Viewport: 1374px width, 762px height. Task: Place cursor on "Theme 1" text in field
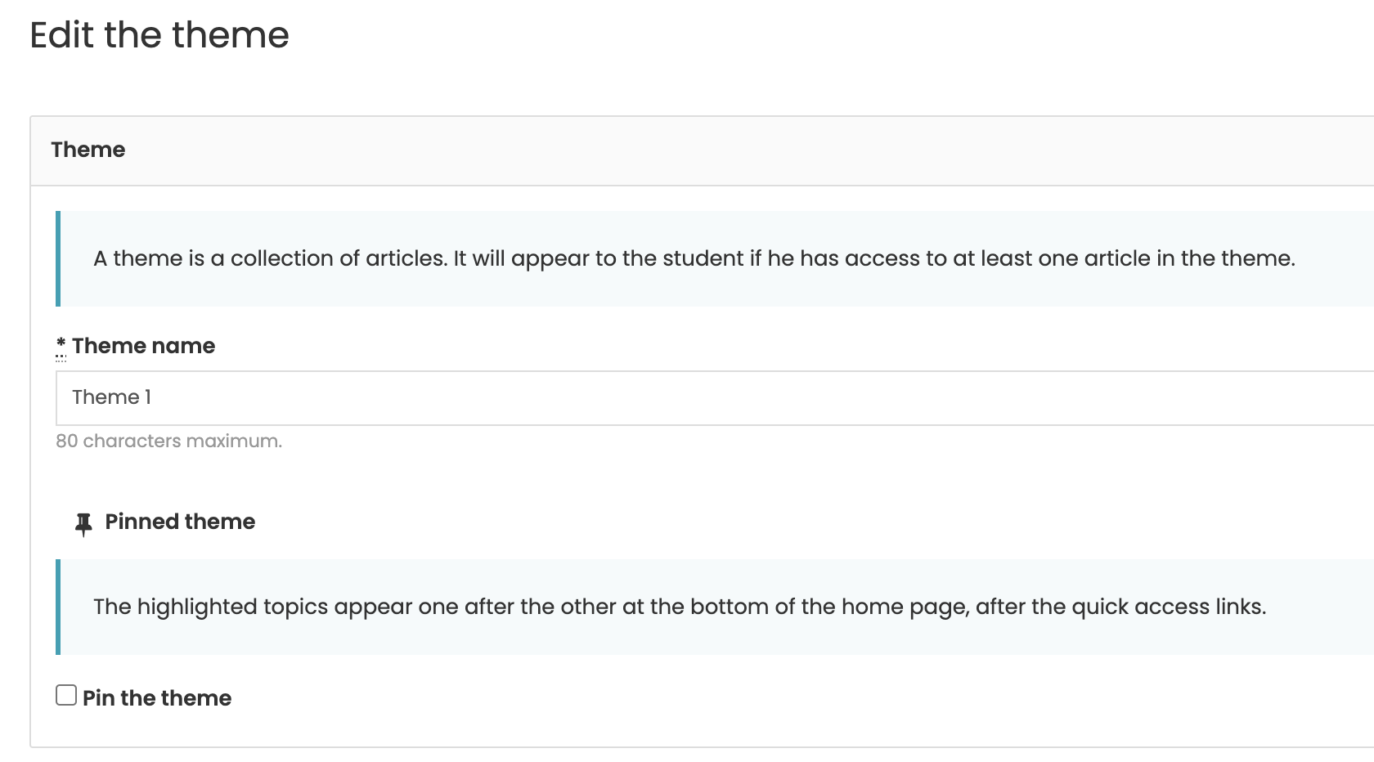(x=111, y=397)
